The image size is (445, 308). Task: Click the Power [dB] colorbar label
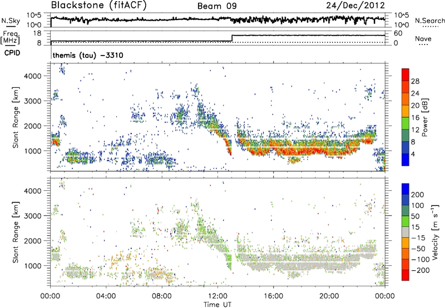pos(424,117)
